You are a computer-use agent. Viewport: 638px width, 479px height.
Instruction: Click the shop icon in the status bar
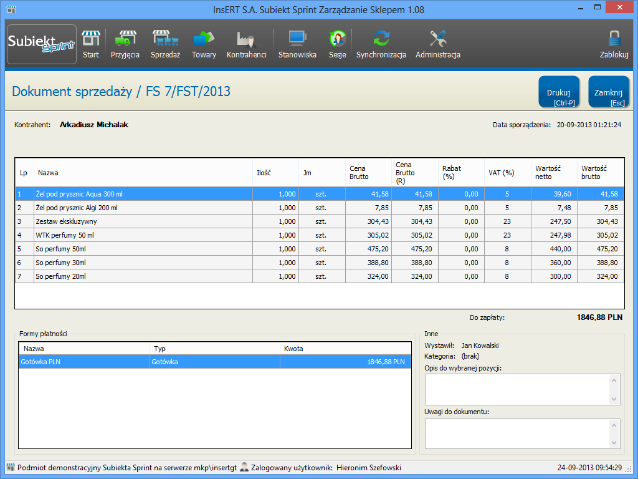pyautogui.click(x=11, y=467)
